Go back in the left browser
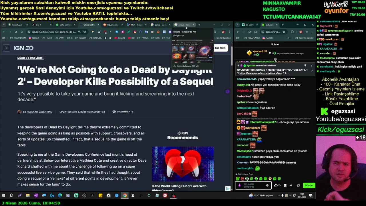Viewport: 366px width, 206px height. (x=4, y=32)
